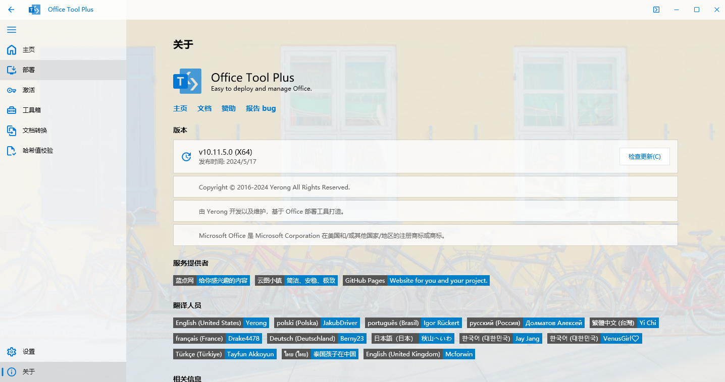Click the 报告 bug link

261,108
